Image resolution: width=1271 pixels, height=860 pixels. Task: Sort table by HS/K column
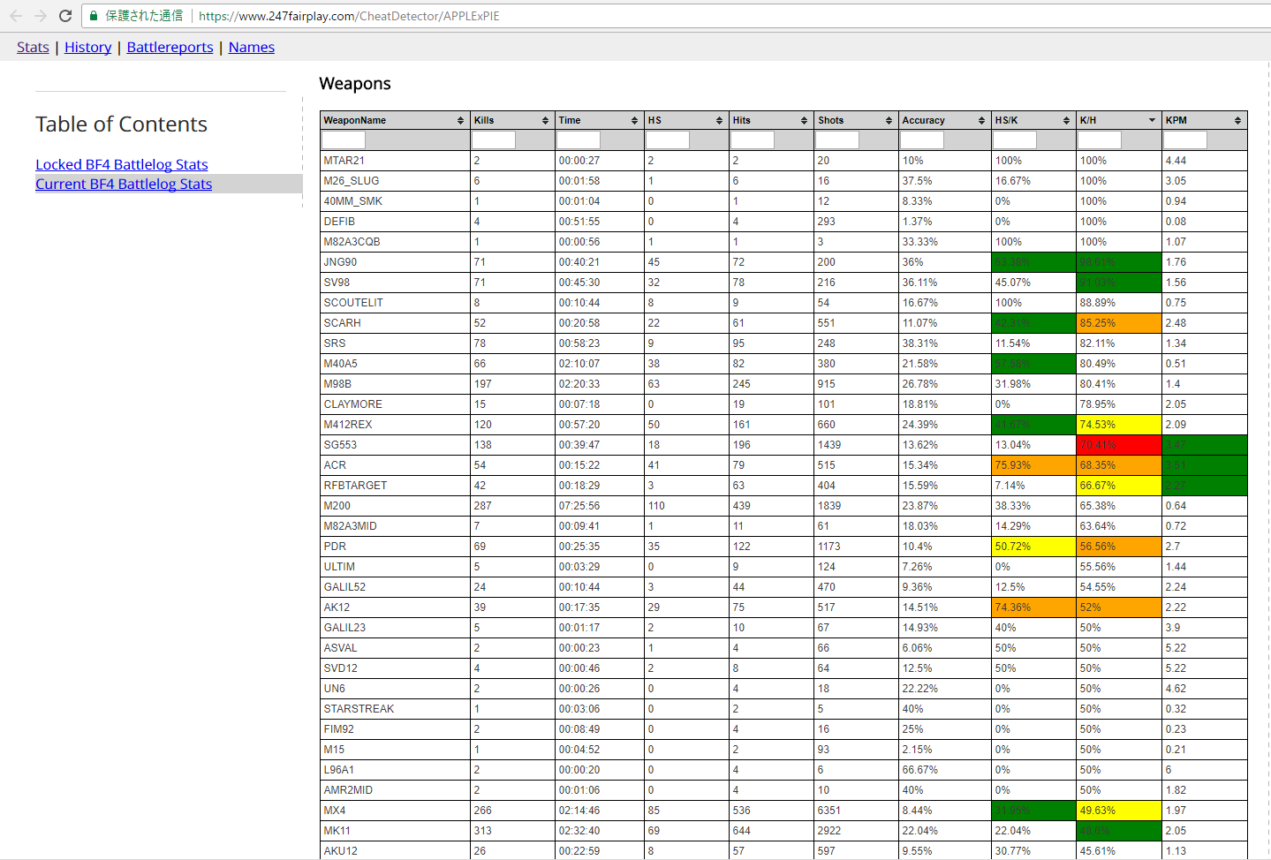(1033, 120)
